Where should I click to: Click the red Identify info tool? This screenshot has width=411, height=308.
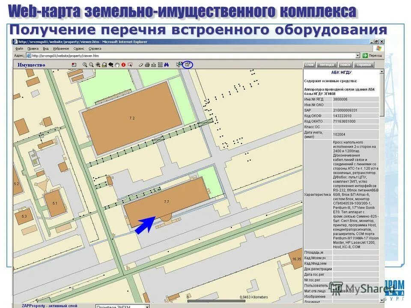(x=123, y=64)
